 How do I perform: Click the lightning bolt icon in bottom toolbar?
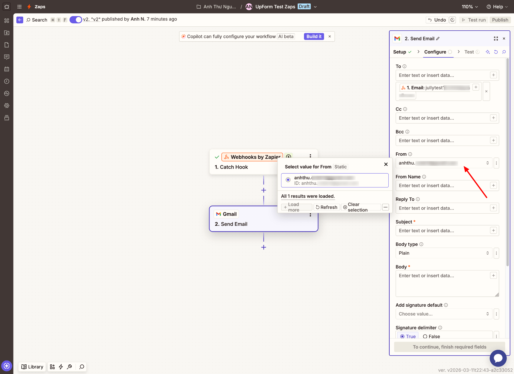(61, 367)
